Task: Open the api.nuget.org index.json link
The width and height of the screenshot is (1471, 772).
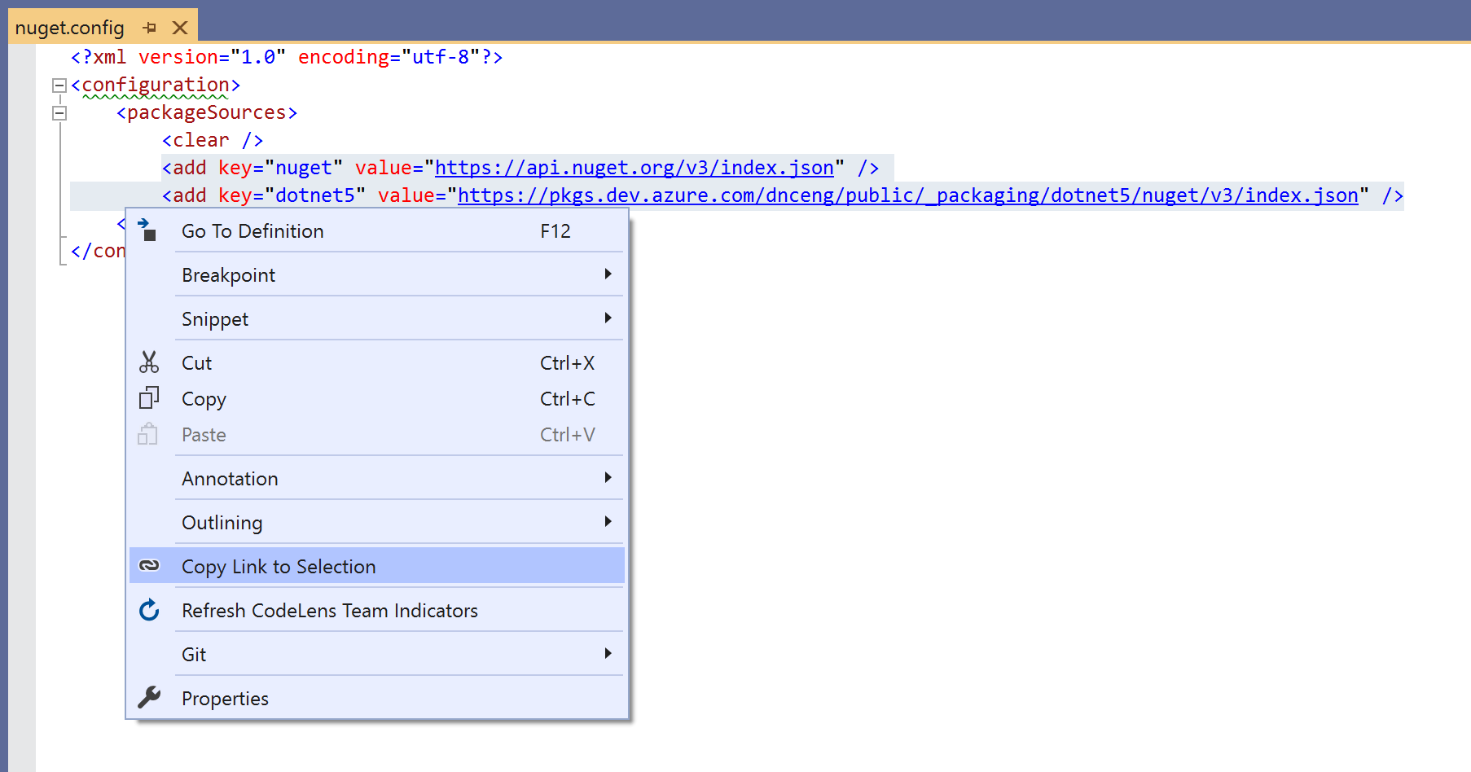Action: (635, 168)
